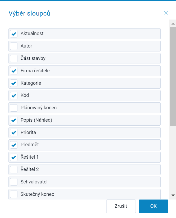Deselect Řešitel 1 column
Screen dimensions: 176x218
pos(14,157)
